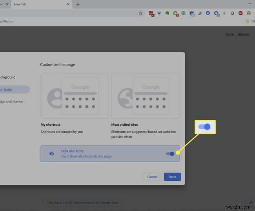The height and width of the screenshot is (211, 255).
Task: Open the Gmail link
Action: [230, 34]
